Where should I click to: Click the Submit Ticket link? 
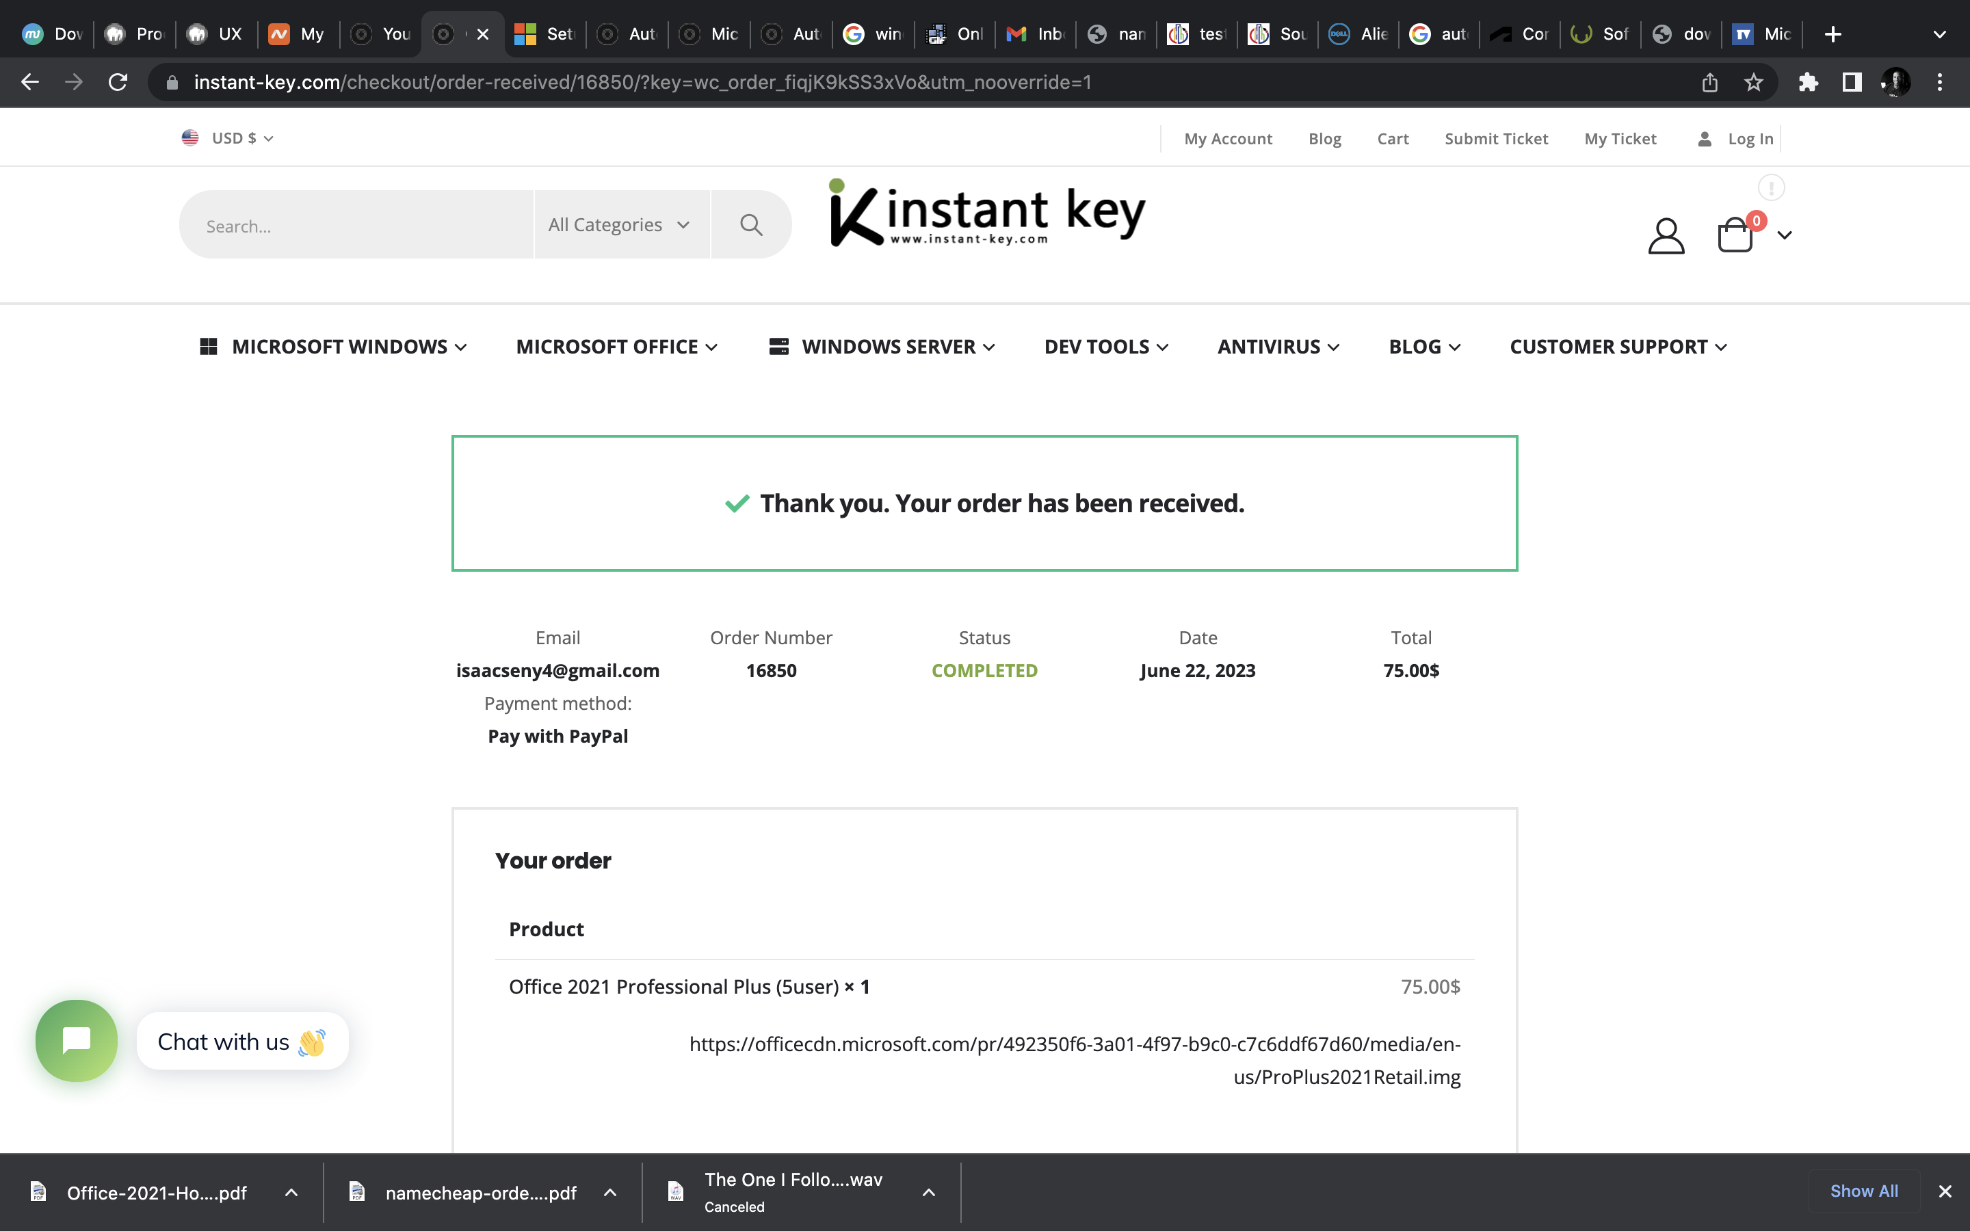click(x=1495, y=138)
